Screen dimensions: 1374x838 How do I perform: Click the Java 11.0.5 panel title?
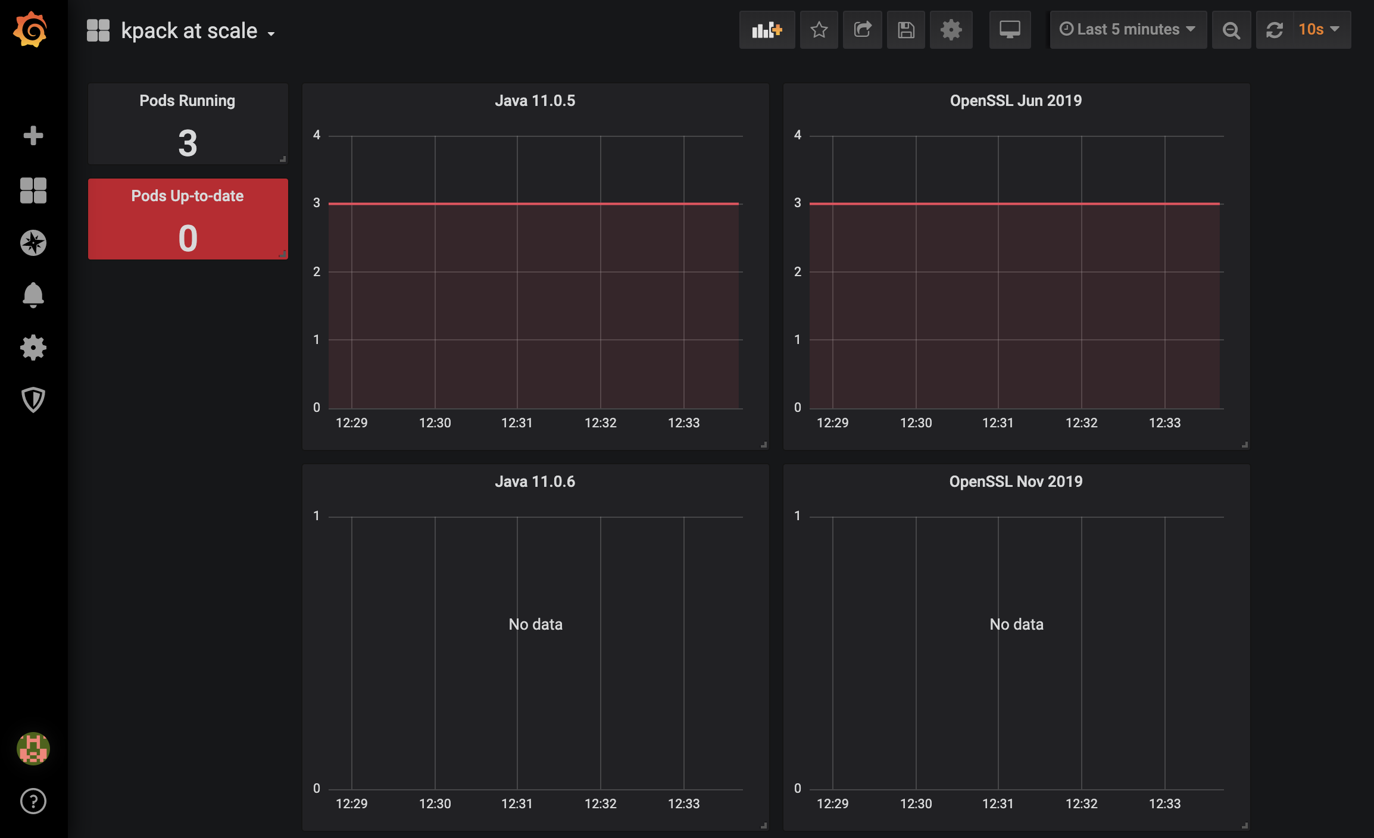point(535,101)
